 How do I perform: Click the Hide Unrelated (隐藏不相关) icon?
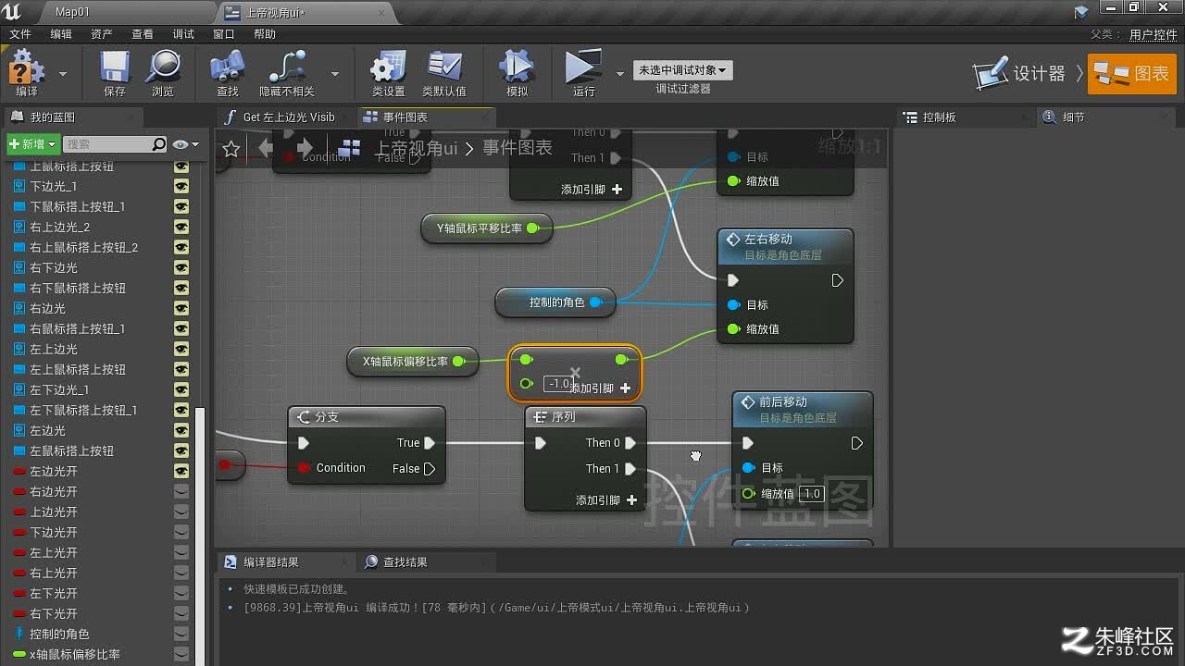click(x=287, y=68)
